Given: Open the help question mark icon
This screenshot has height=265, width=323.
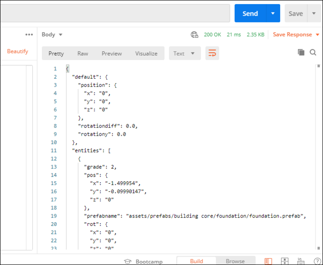Looking at the screenshot, I should point(317,261).
